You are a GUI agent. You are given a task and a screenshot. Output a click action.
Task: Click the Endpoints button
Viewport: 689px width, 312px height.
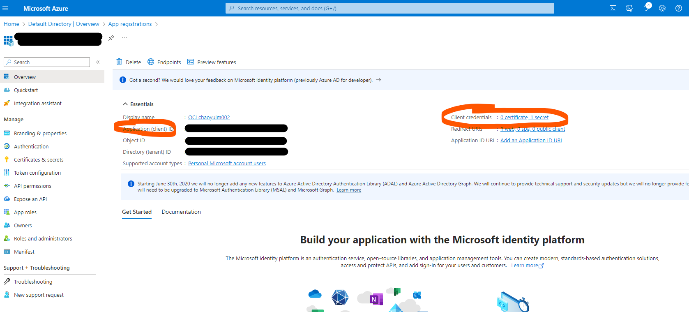tap(164, 62)
